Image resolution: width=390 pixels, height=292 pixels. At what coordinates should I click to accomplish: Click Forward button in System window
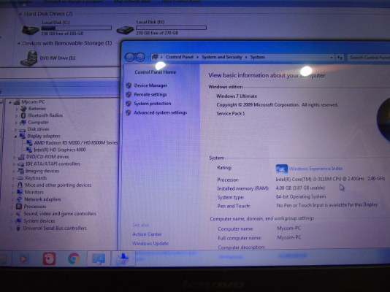pos(140,58)
